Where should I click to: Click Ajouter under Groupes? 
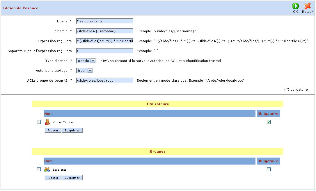pyautogui.click(x=53, y=178)
